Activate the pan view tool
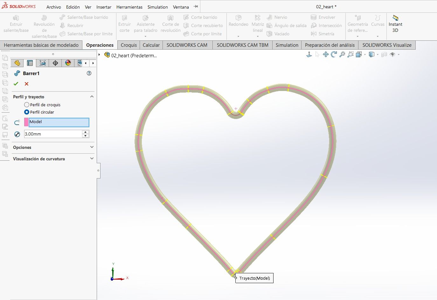437x300 pixels. tap(326, 55)
